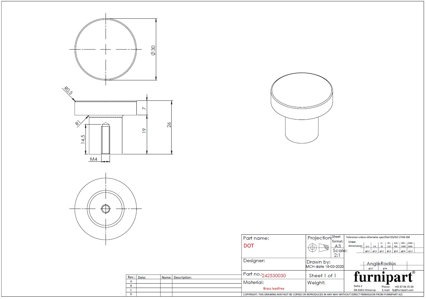426x299 pixels.
Task: Select the 14,5 hole depth dimension
Action: [x=83, y=139]
